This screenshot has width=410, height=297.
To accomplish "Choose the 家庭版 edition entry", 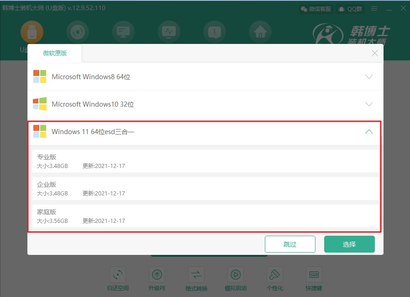I will [x=205, y=216].
